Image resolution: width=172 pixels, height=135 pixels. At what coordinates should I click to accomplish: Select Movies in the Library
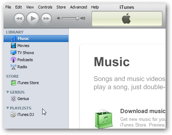pyautogui.click(x=36, y=46)
